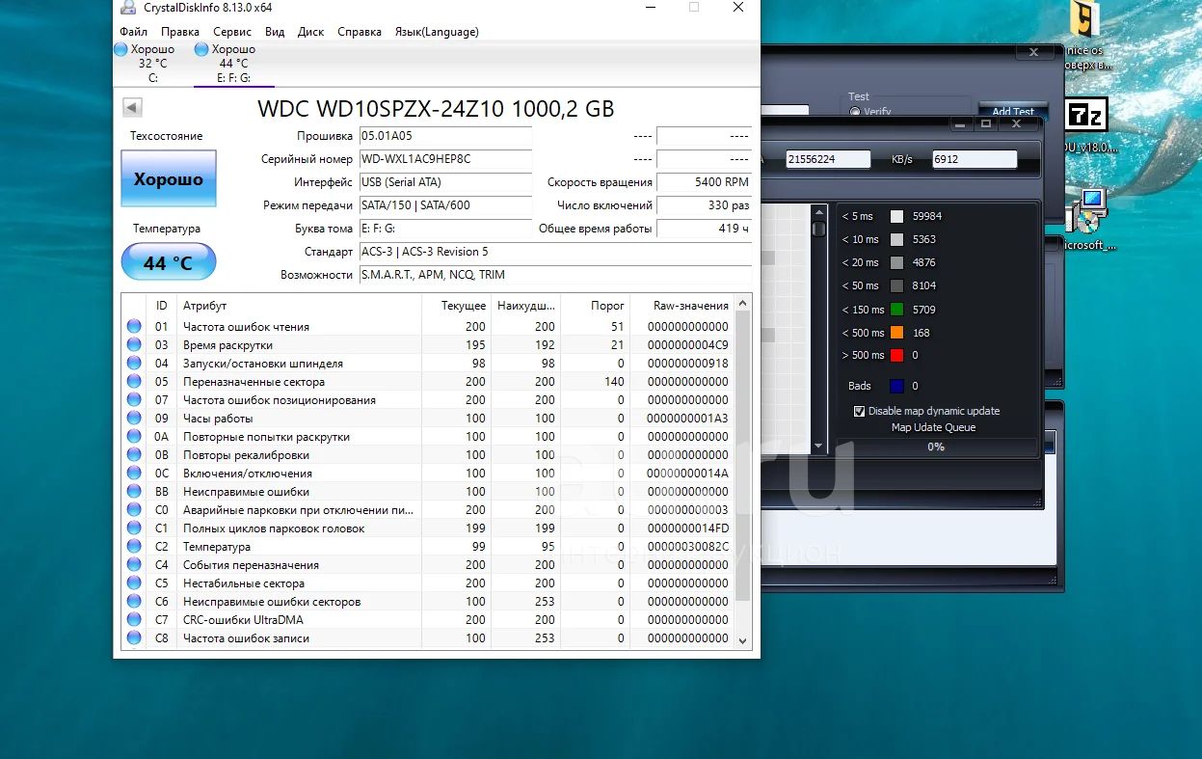
Task: Click the blue Хорошо health status button
Action: click(169, 178)
